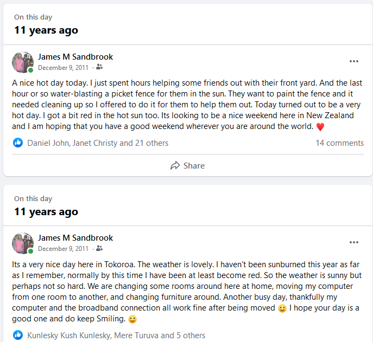Click the friends audience icon on second post
The width and height of the screenshot is (373, 342).
[x=99, y=249]
